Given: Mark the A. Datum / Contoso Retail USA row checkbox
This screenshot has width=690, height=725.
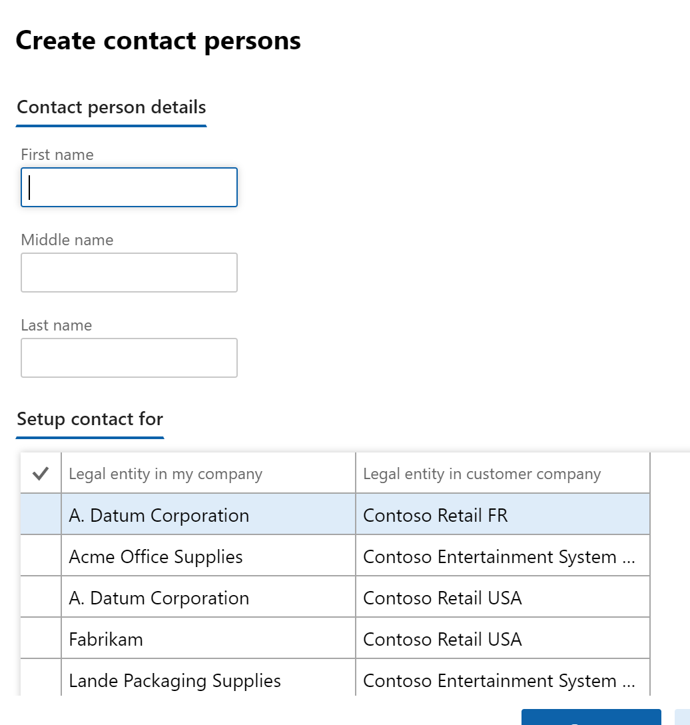Looking at the screenshot, I should pos(41,598).
